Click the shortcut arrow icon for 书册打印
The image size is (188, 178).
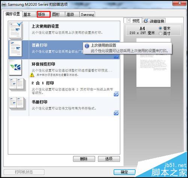116,113
